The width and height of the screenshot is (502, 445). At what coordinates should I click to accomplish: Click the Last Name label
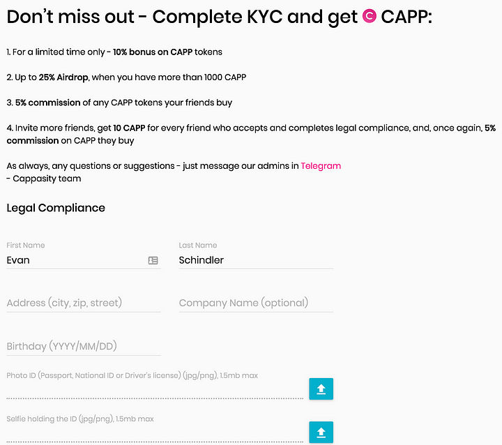[x=198, y=245]
